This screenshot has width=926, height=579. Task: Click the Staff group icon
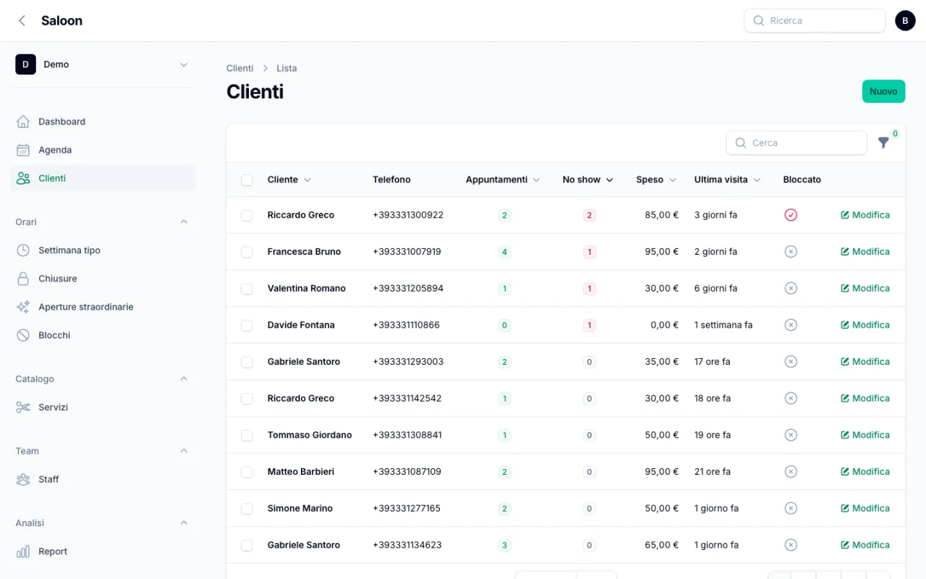23,479
